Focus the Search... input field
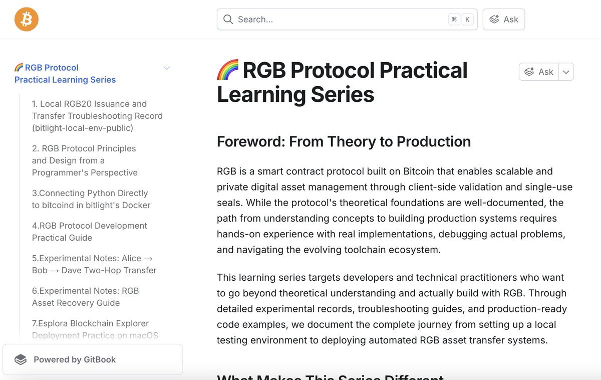Viewport: 601px width, 380px height. [x=347, y=20]
